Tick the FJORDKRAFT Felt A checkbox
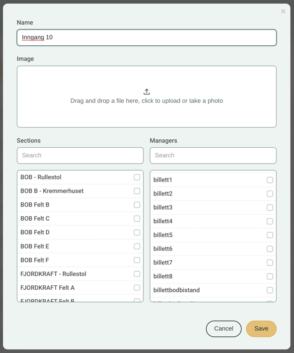294x353 pixels. 137,287
